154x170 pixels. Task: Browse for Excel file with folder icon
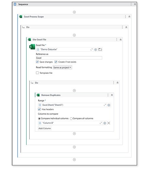(100, 50)
